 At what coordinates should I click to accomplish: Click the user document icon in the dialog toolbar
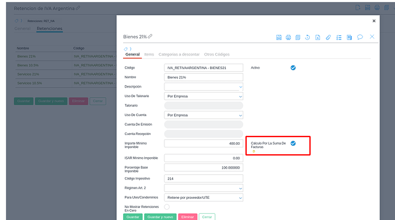318,38
